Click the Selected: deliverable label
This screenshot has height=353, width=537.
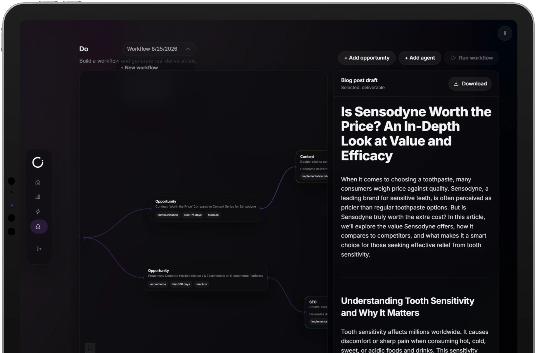point(363,88)
